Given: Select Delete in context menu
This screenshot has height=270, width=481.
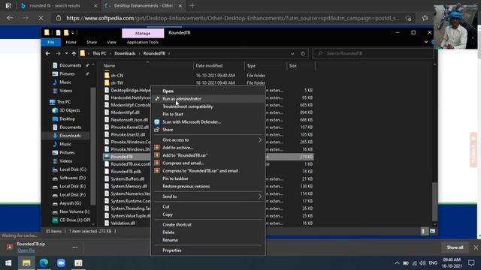Looking at the screenshot, I should coord(168,232).
